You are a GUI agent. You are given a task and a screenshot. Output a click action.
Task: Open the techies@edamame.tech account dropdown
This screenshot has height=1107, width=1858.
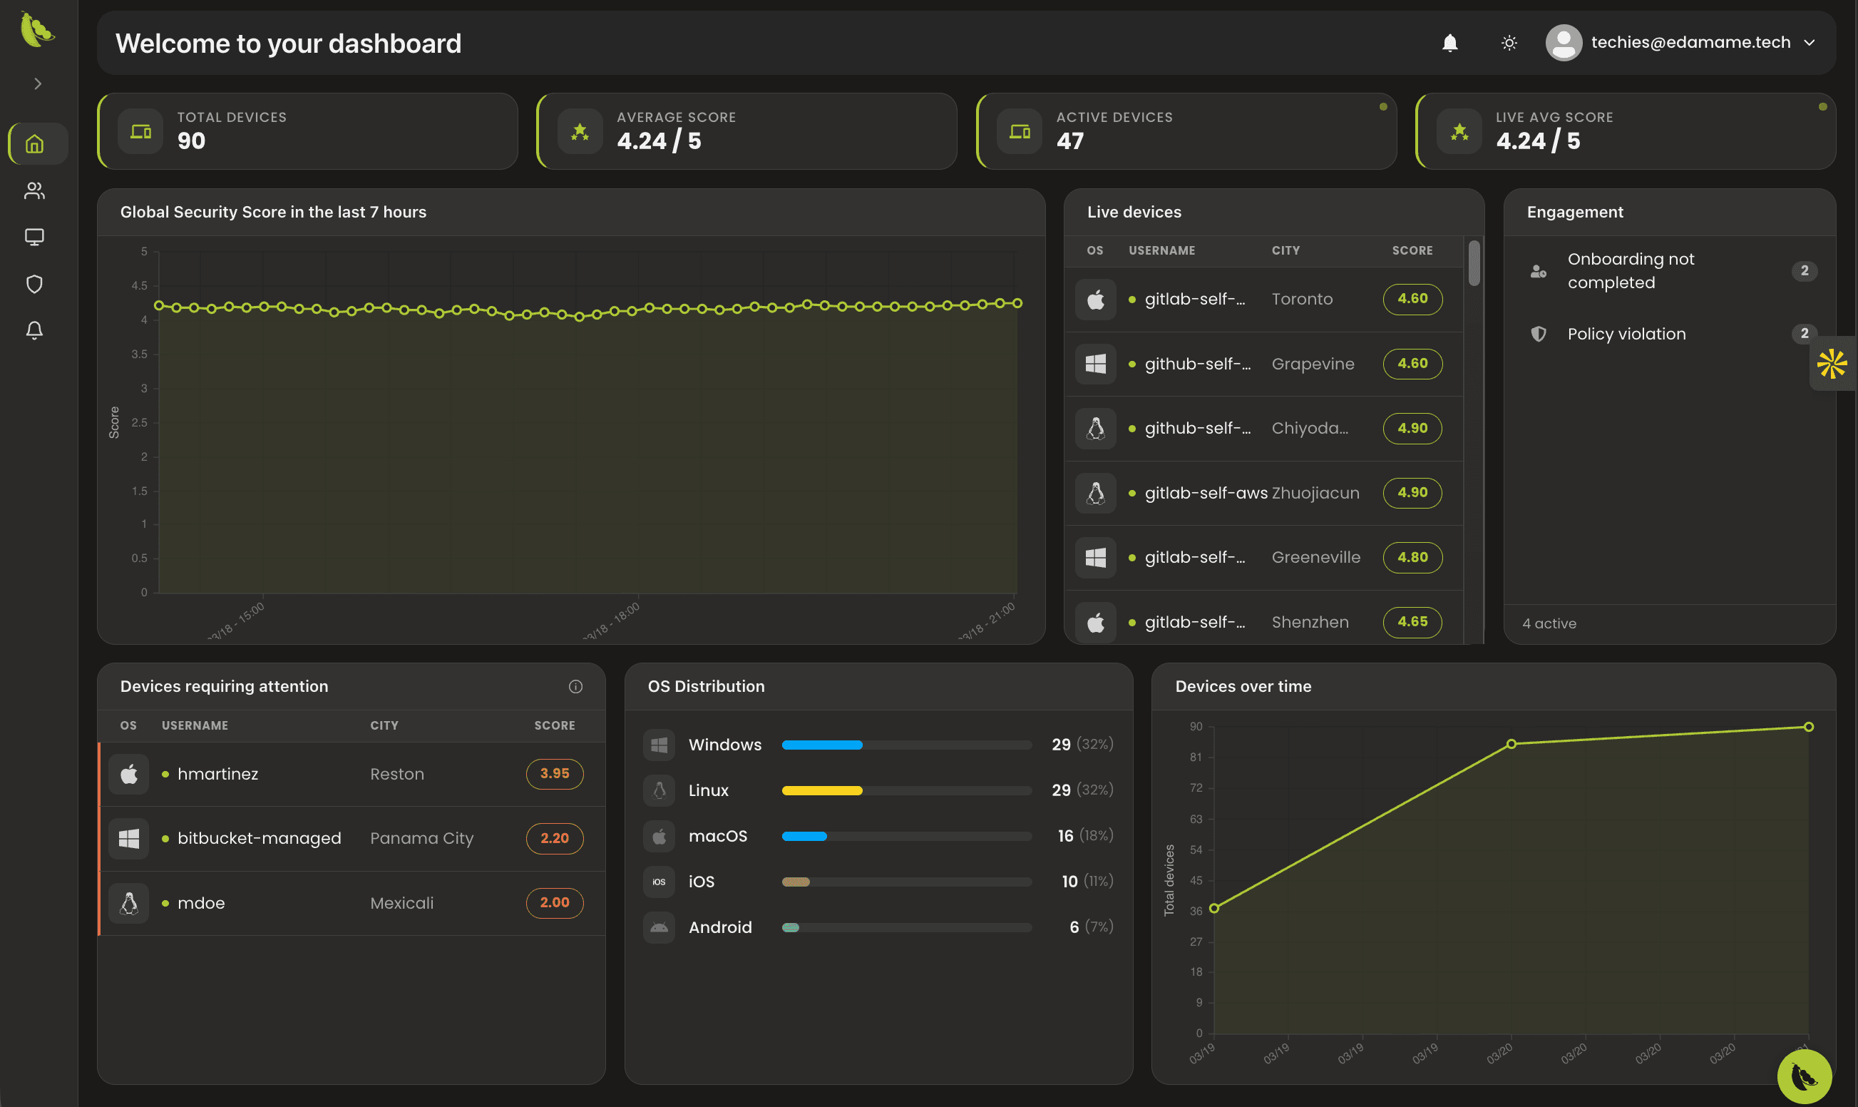[1690, 43]
